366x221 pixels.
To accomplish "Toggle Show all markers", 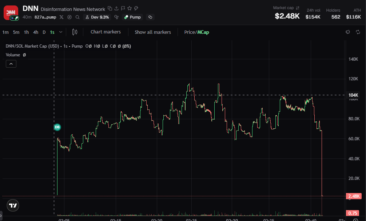I will pos(153,32).
